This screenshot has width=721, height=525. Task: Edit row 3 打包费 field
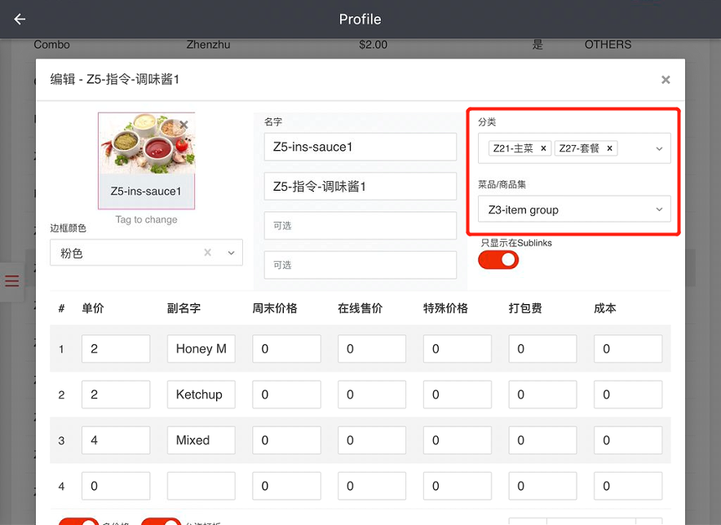click(542, 440)
